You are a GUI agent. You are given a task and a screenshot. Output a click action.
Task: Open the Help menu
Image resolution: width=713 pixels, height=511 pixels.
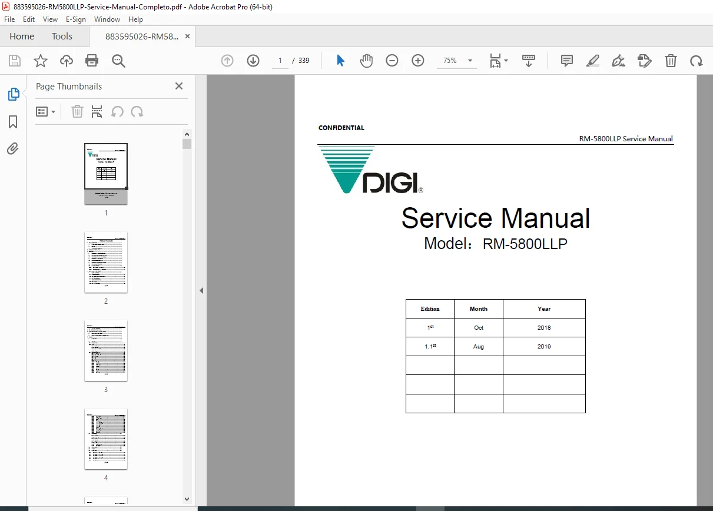pos(135,19)
